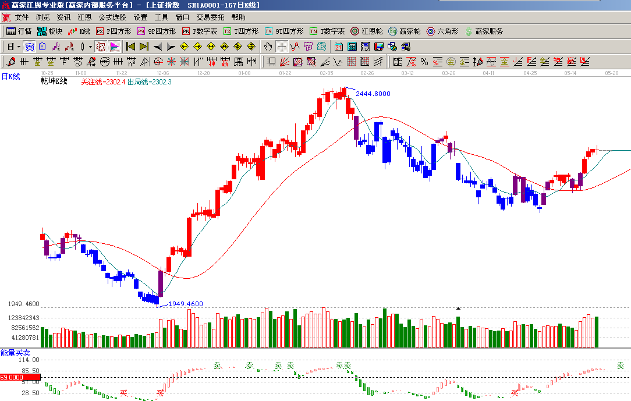Click the 赢家服务 button
Screen dimensions: 631x401
484,31
